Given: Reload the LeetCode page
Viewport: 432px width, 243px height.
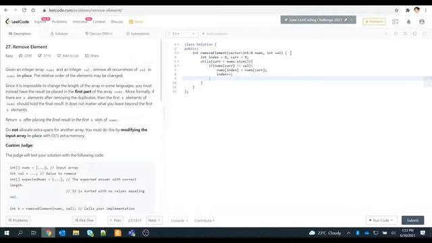Looking at the screenshot, I should click(x=24, y=10).
